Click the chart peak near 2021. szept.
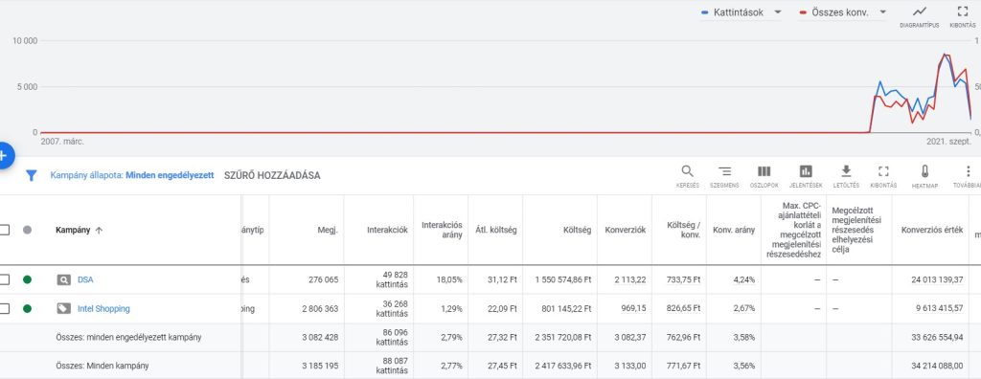981x379 pixels. tap(946, 56)
